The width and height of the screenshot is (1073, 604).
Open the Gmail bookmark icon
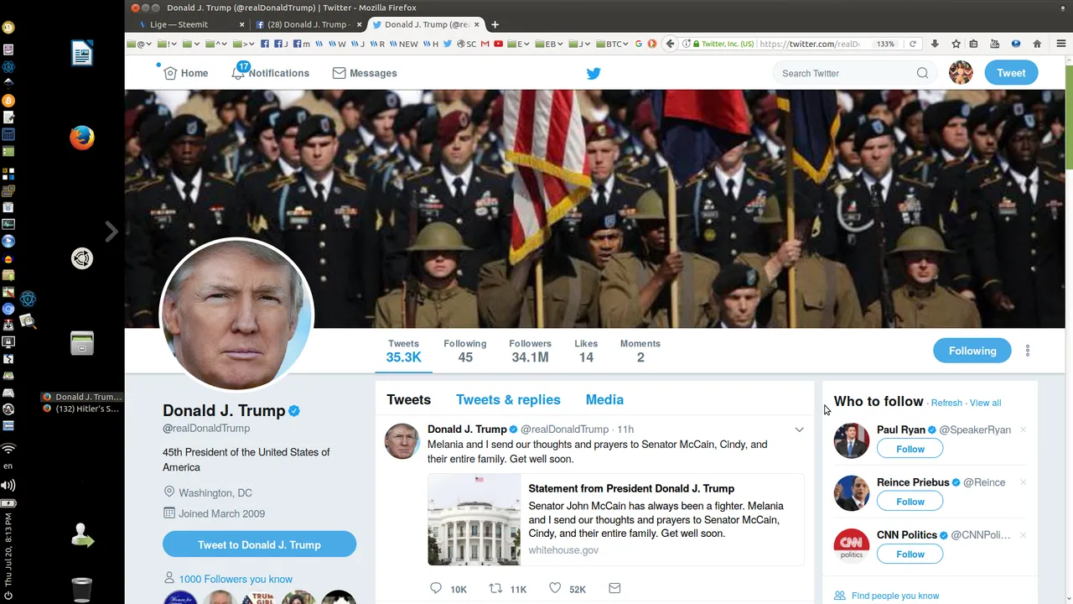[x=485, y=44]
